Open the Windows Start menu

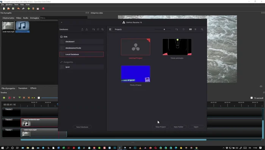coord(2,148)
